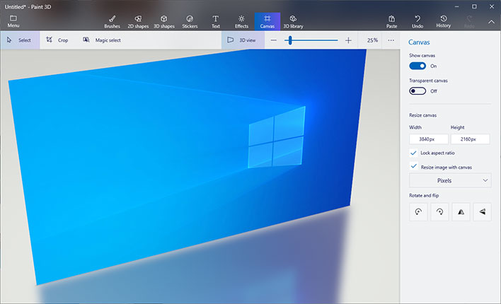
Task: Open the more options ellipsis menu
Action: coord(391,40)
